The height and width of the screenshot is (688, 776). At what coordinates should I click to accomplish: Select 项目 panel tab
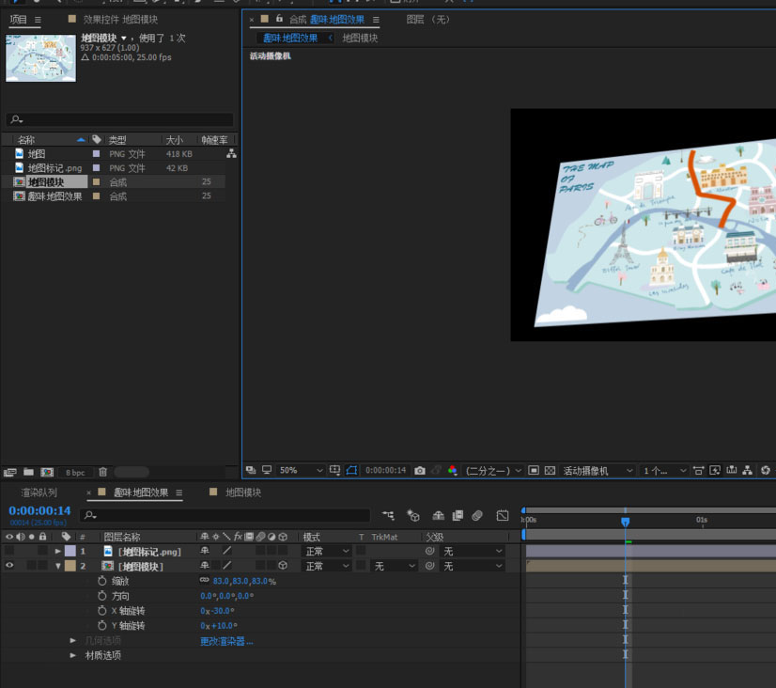[18, 20]
